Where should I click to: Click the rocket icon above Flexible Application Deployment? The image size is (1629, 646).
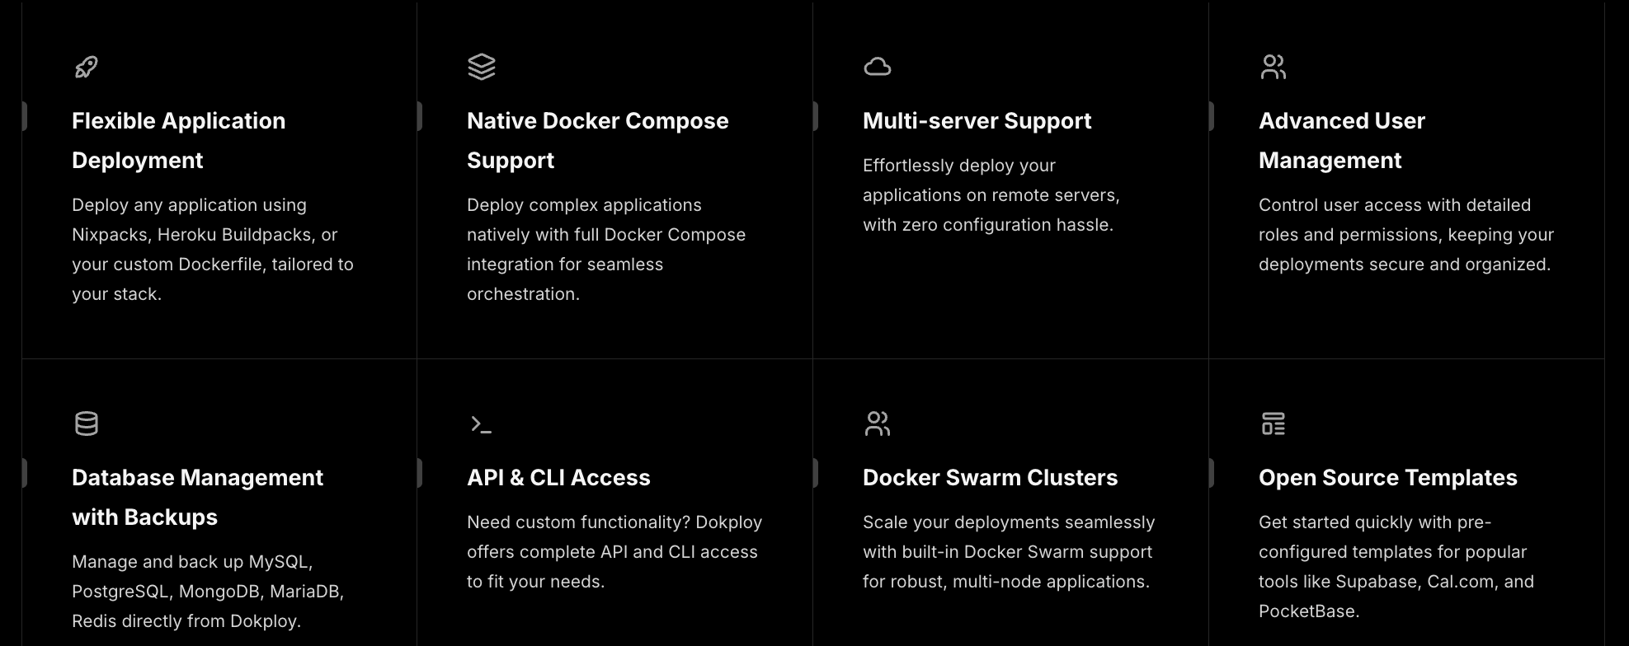[x=86, y=67]
